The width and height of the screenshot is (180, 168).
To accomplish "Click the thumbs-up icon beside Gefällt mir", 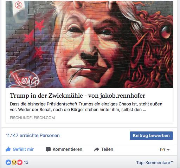I will tap(8, 149).
